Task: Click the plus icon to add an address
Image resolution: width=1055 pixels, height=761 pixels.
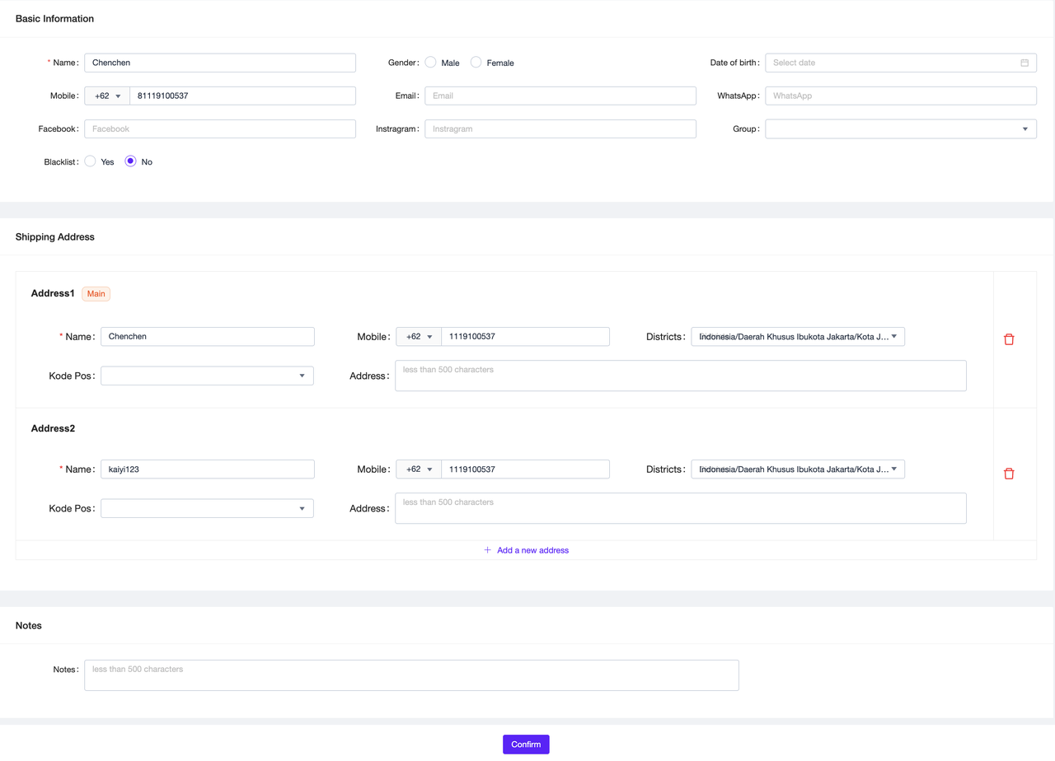Action: (x=487, y=550)
